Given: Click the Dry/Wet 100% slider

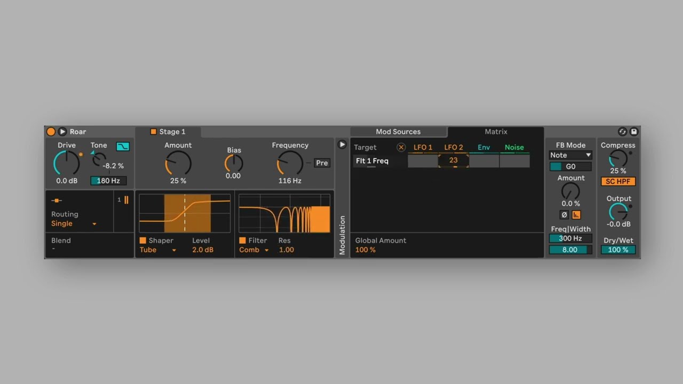Looking at the screenshot, I should pos(618,250).
